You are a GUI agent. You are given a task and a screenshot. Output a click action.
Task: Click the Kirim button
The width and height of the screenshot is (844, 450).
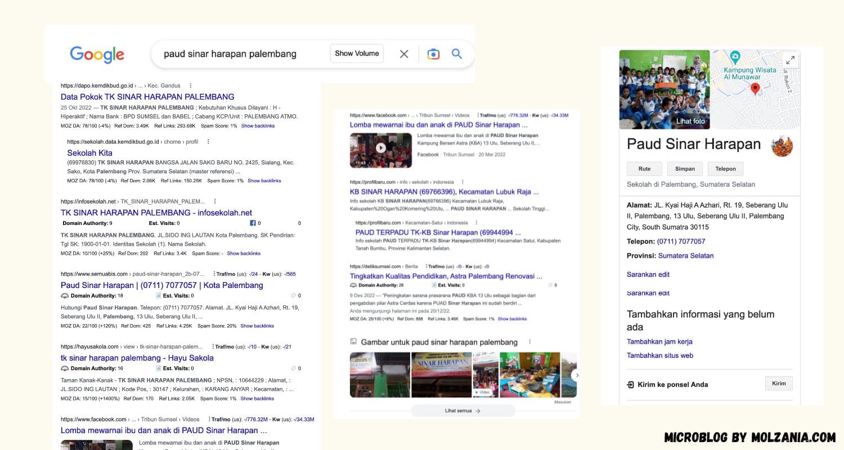[x=779, y=384]
